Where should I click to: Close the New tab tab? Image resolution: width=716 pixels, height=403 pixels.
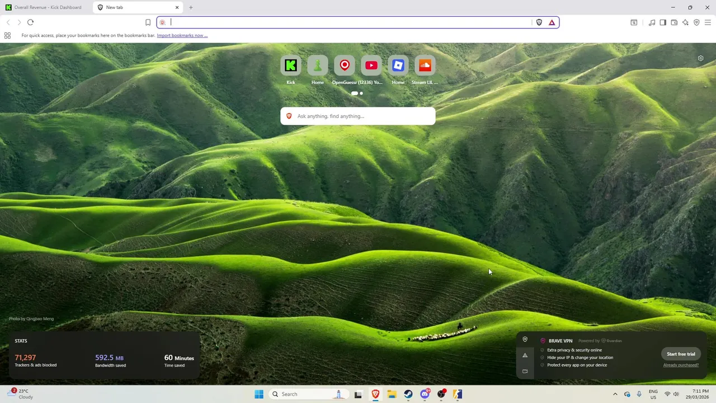(x=177, y=7)
